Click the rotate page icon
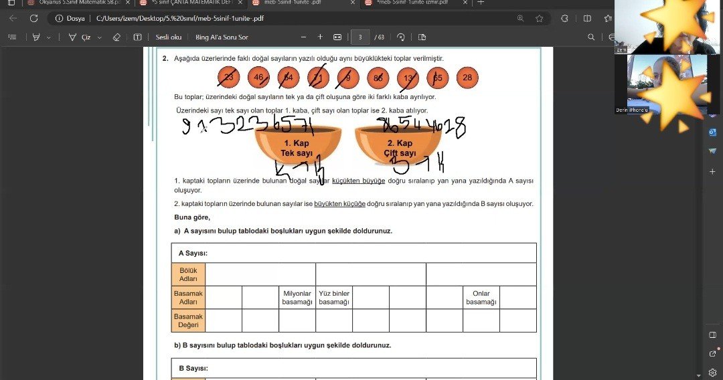Viewport: 723px width, 380px height. [400, 37]
